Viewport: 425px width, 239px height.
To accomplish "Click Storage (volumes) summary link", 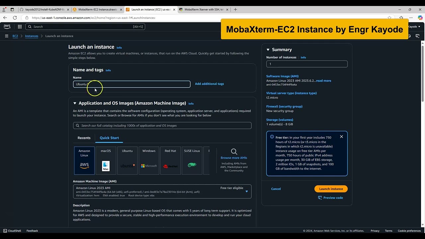I will 280,119.
